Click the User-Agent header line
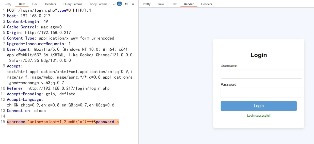314x144 pixels. click(x=70, y=55)
